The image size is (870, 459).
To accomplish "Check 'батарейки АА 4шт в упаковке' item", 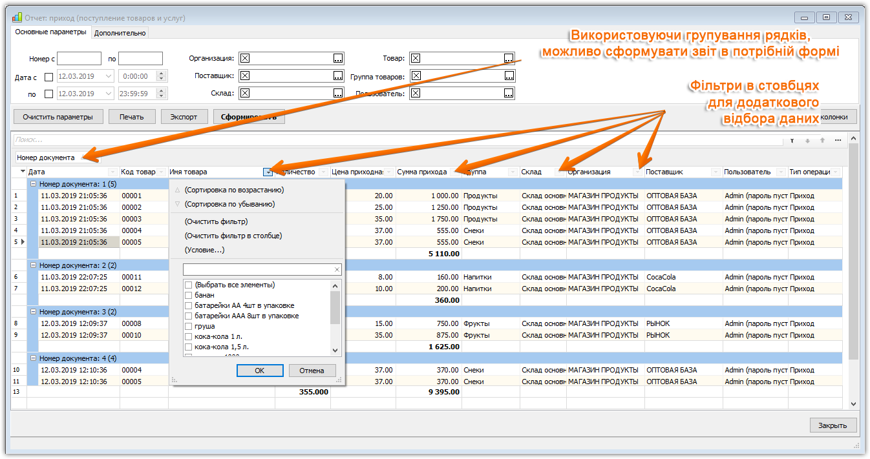I will click(x=188, y=305).
